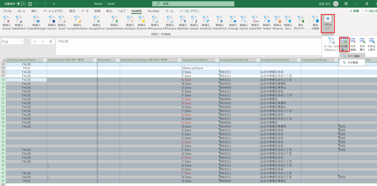Switch to the Acrobat ribbon tab
This screenshot has height=186, width=377.
[153, 11]
